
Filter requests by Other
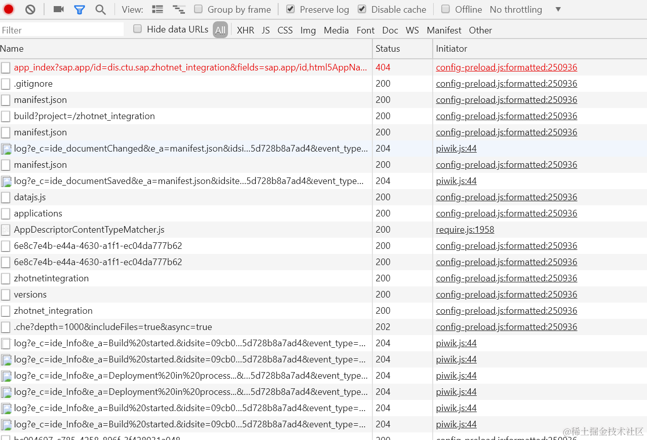pos(480,30)
